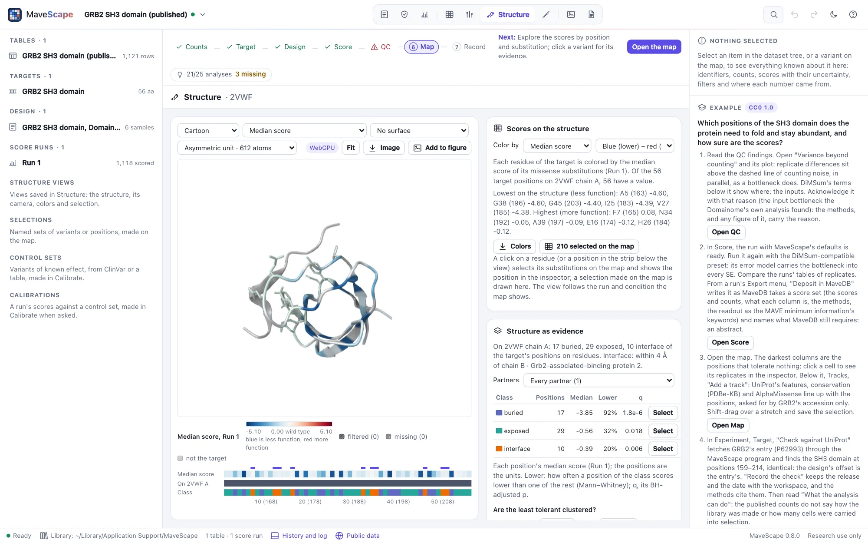Switch to the Structure tab
This screenshot has width=868, height=543.
tap(508, 14)
